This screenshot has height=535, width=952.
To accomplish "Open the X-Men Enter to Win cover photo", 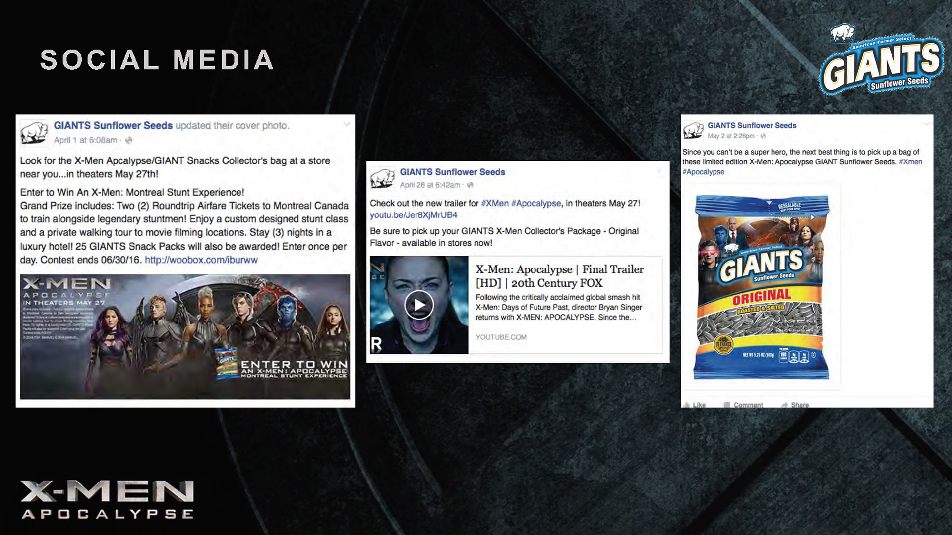I will pos(185,337).
